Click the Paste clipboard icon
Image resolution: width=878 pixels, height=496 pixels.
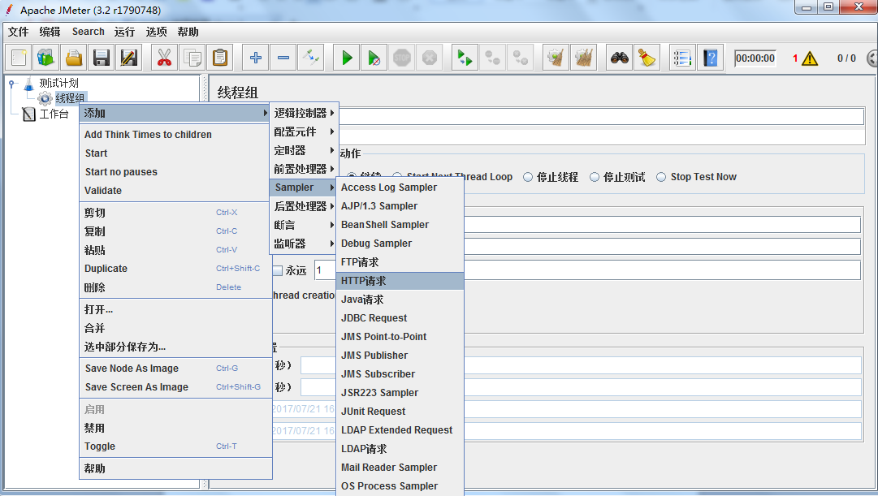click(x=220, y=58)
